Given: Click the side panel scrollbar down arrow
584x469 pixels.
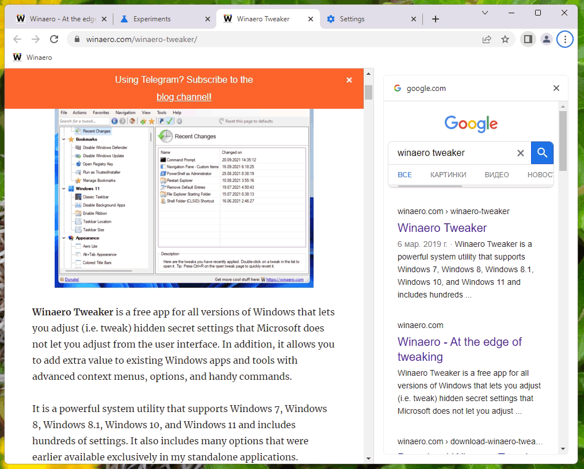Looking at the screenshot, I should (x=563, y=449).
